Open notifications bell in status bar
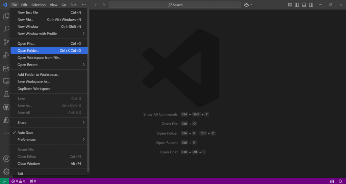 click(340, 181)
